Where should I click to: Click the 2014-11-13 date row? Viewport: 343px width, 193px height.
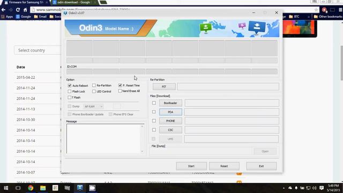coord(26,109)
